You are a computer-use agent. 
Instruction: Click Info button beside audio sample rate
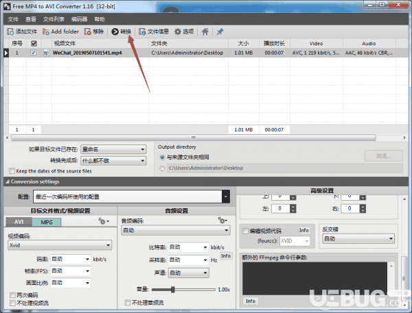(x=226, y=256)
